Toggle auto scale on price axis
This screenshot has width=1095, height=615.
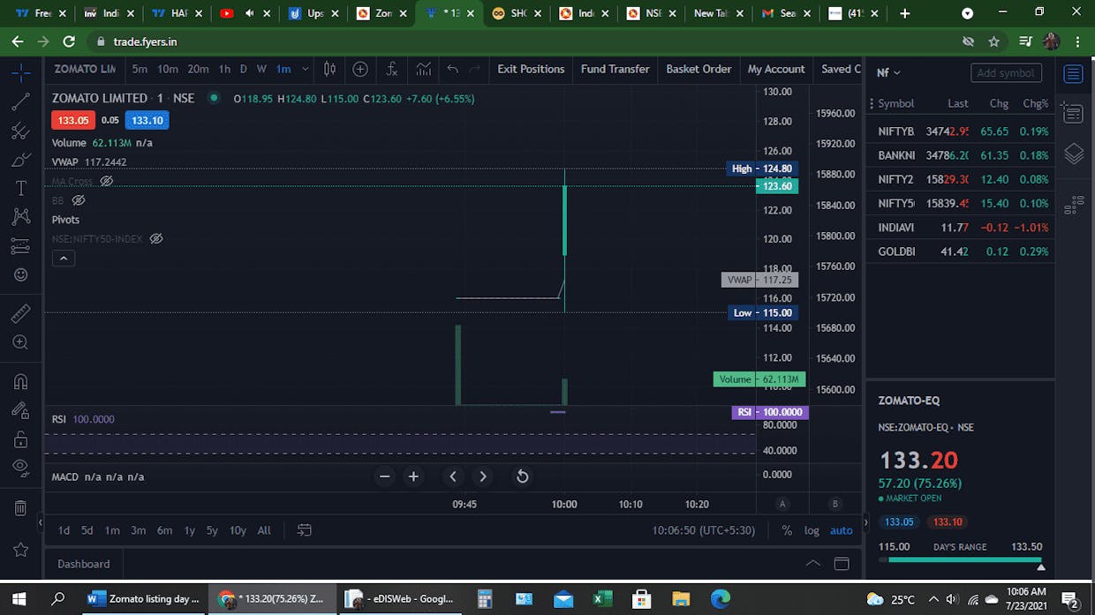[842, 530]
